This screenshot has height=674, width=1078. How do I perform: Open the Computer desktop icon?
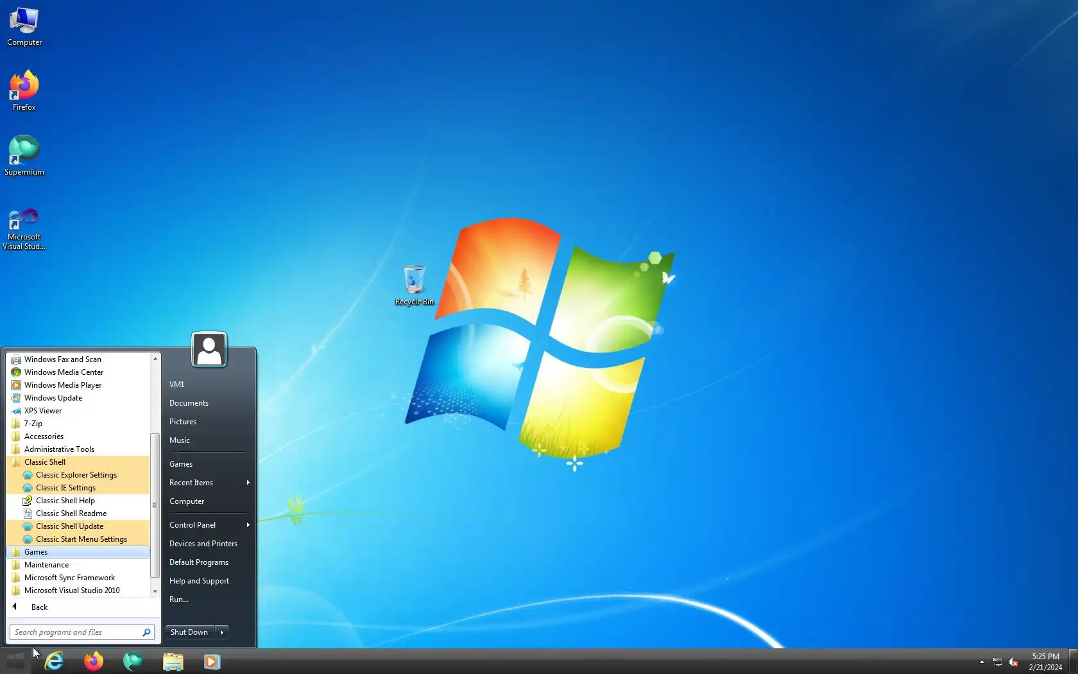point(24,27)
